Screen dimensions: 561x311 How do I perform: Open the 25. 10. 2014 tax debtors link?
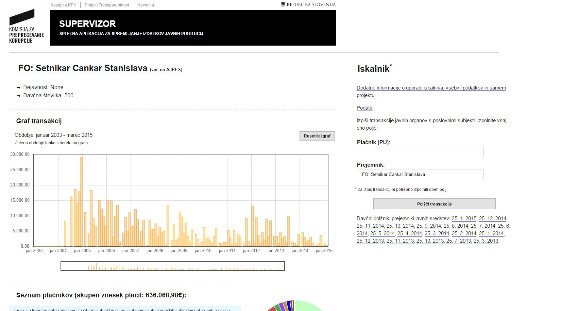point(400,226)
